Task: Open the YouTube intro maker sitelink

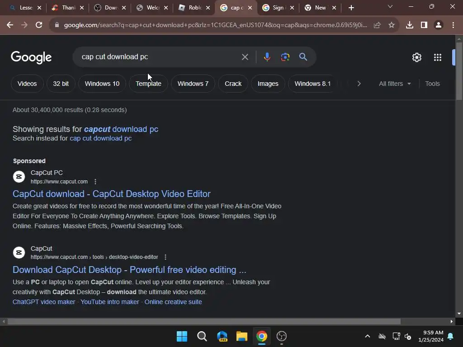Action: 110,302
